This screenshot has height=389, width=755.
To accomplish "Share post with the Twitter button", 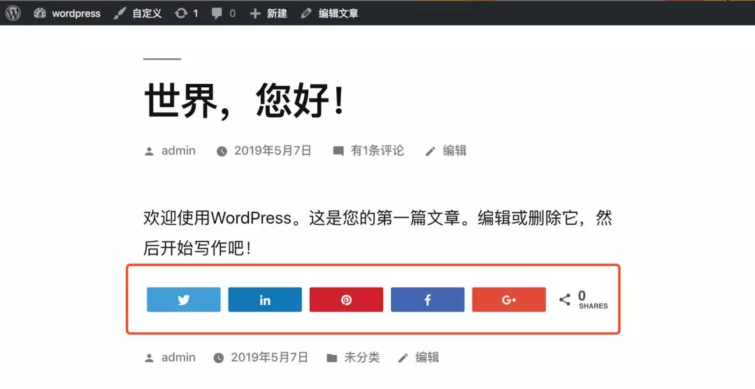I will [x=183, y=300].
